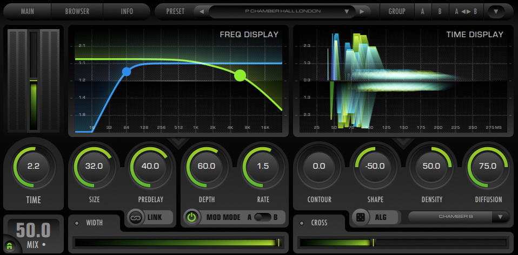Screen dimensions: 518x255
Task: Switch to the BROWSER tab
Action: (x=77, y=11)
